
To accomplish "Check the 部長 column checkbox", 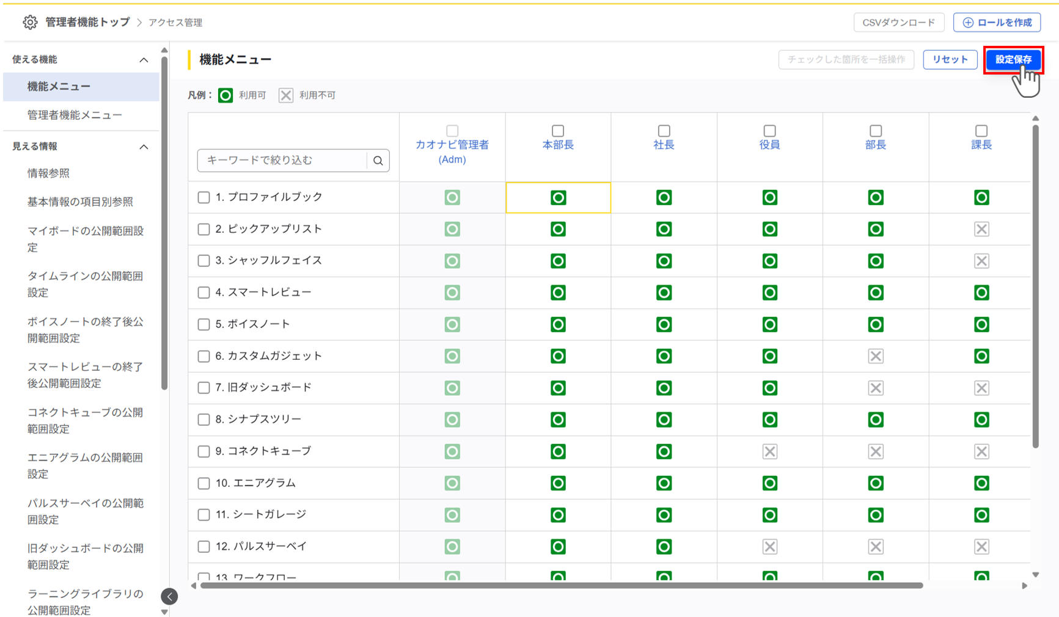I will point(876,131).
